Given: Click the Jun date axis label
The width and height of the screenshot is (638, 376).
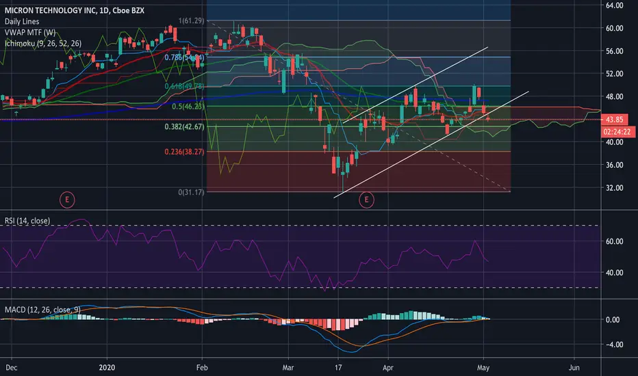Looking at the screenshot, I should (574, 368).
